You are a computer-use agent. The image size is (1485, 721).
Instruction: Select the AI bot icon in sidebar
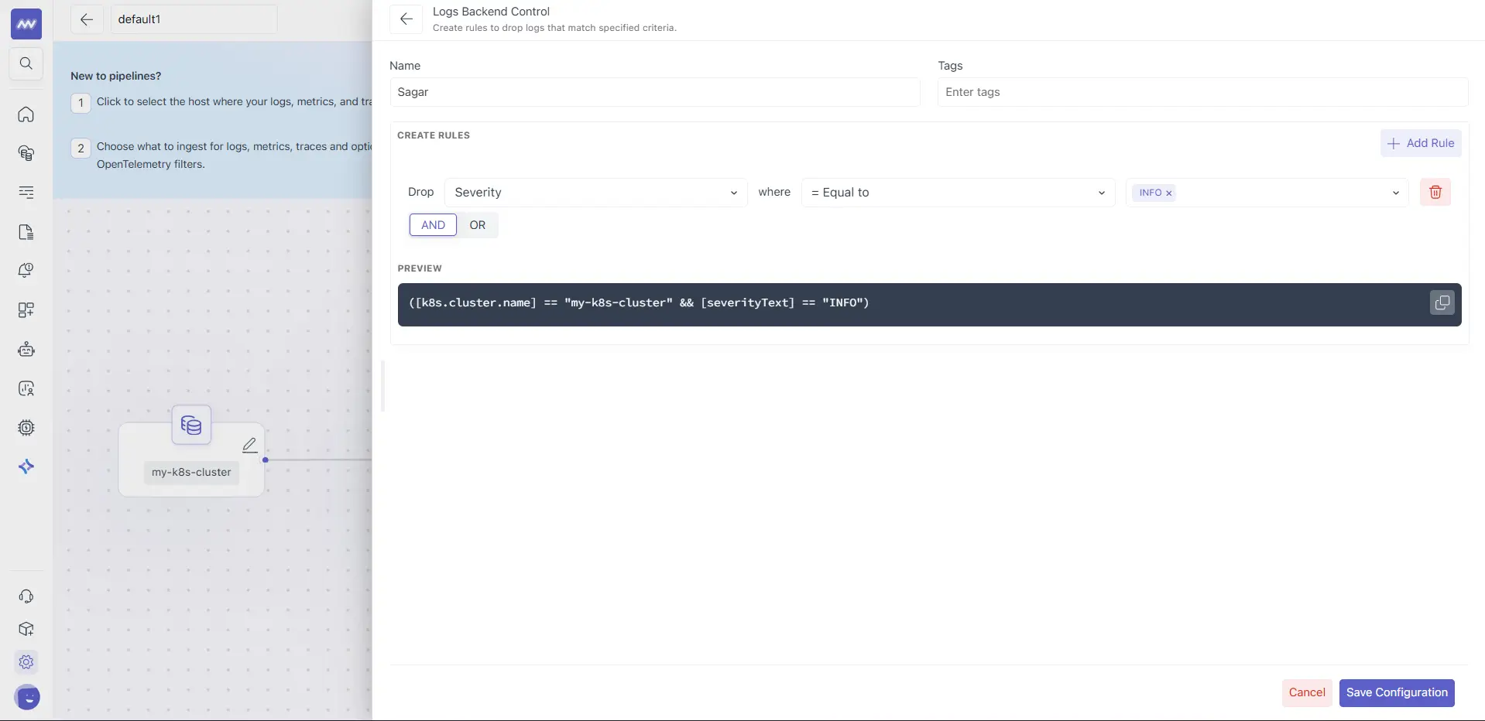(26, 350)
